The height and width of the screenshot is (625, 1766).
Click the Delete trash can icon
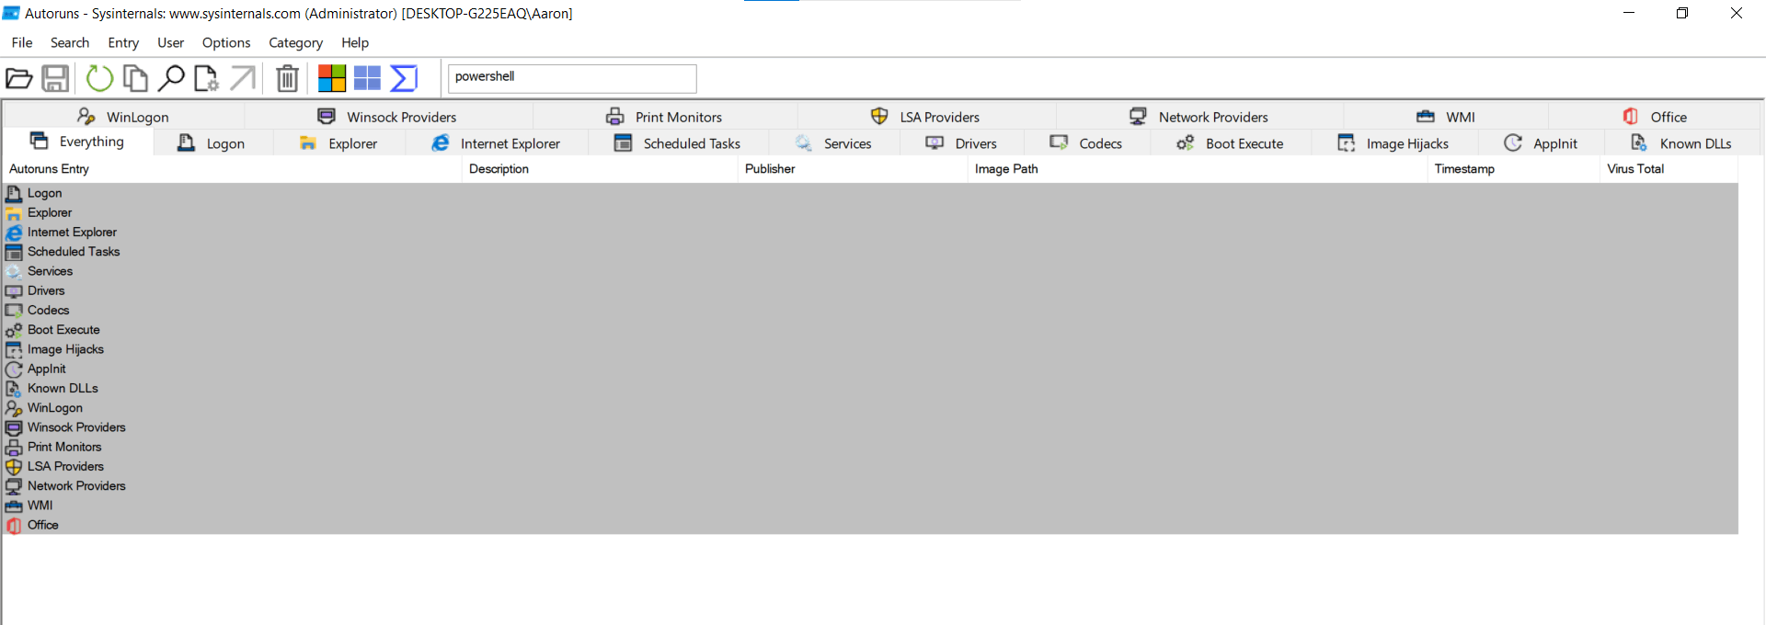(x=287, y=79)
